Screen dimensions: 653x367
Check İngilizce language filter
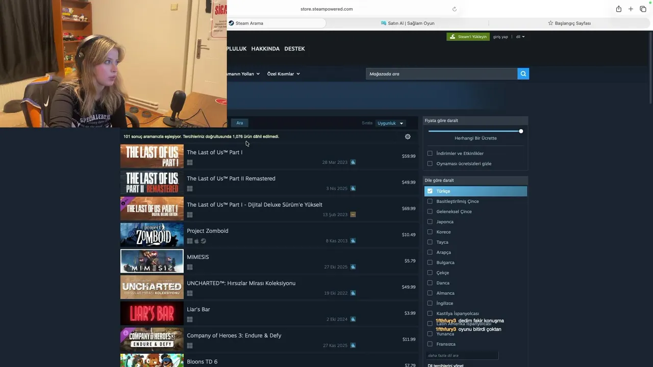430,303
